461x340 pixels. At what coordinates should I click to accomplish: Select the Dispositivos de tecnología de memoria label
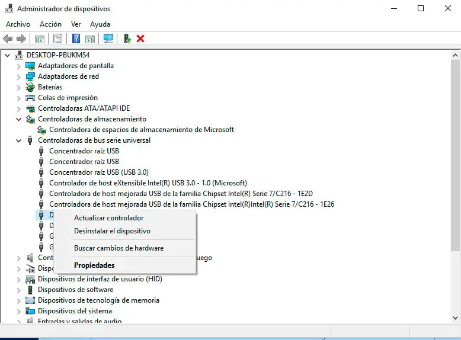click(98, 300)
